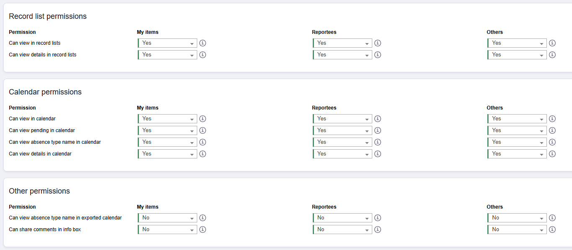The image size is (572, 250).
Task: Click info icon for My items 'Can view in record lists'
Action: click(x=203, y=43)
